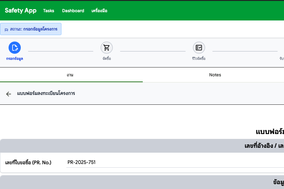Click the progress line between จัดซื้อ and รีวิวจัดซื้อ
Viewport: 284px width, 189px height.
pos(153,51)
